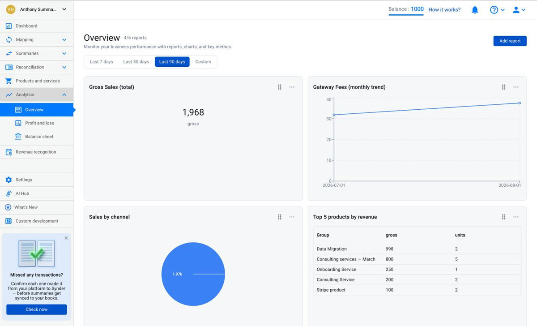The image size is (537, 326).
Task: Click the AN account avatar
Action: 11,9
